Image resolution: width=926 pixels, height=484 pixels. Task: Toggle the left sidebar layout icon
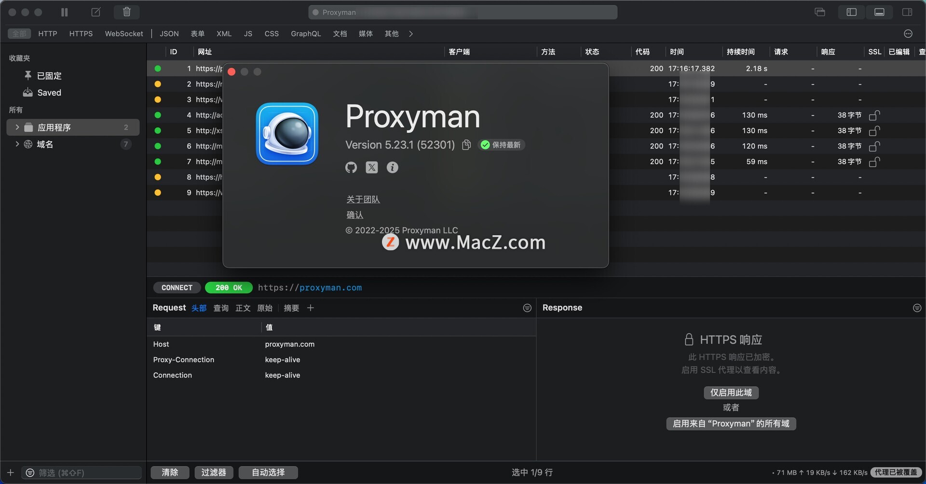click(x=851, y=12)
